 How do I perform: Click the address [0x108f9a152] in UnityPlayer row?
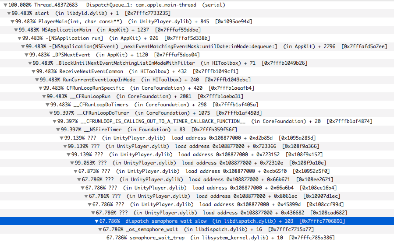click(304, 154)
